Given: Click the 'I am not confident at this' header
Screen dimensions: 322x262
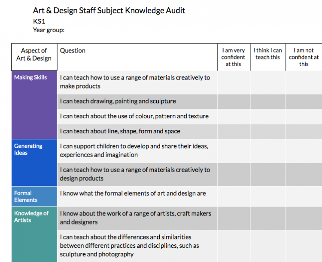Looking at the screenshot, I should [304, 57].
